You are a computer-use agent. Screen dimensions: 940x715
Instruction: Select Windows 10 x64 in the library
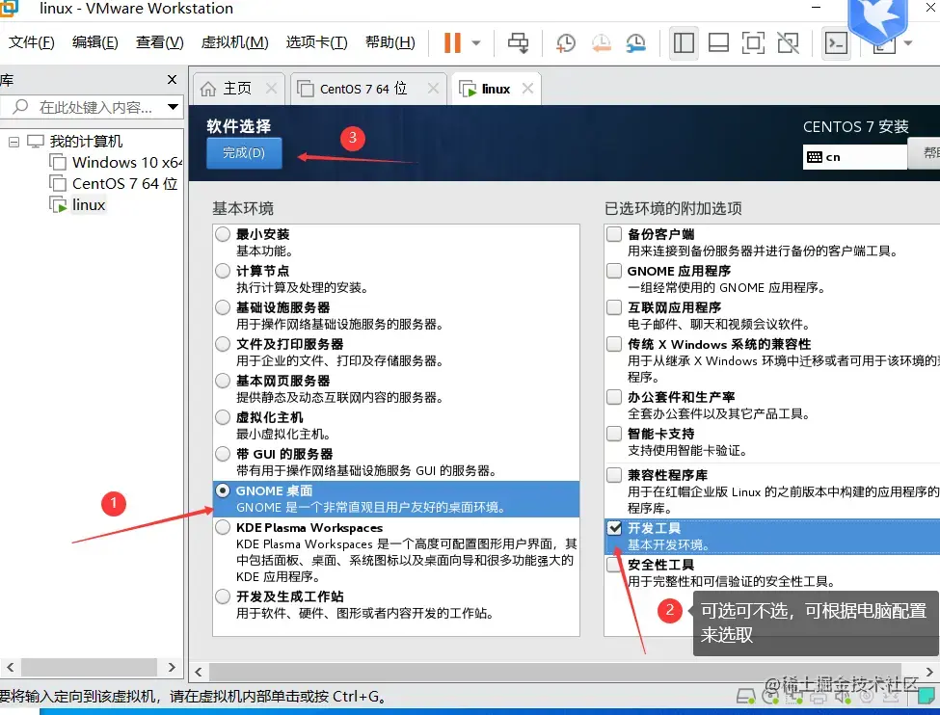click(116, 163)
